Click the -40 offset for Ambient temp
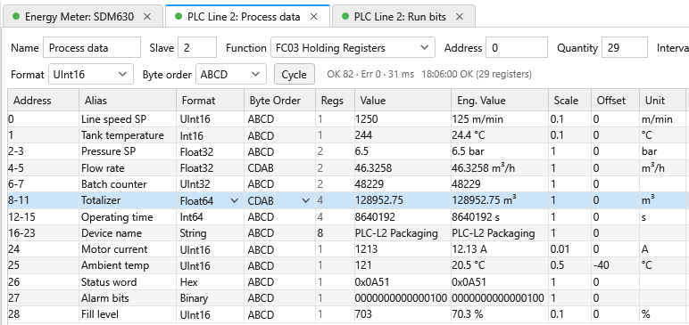This screenshot has height=325, width=689. pos(616,266)
